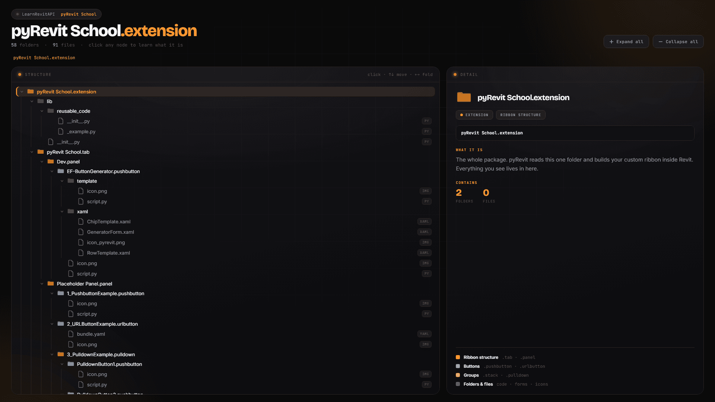Click the 'Ribbon structure' legend label
Screen dimensions: 715x402
tap(481, 357)
